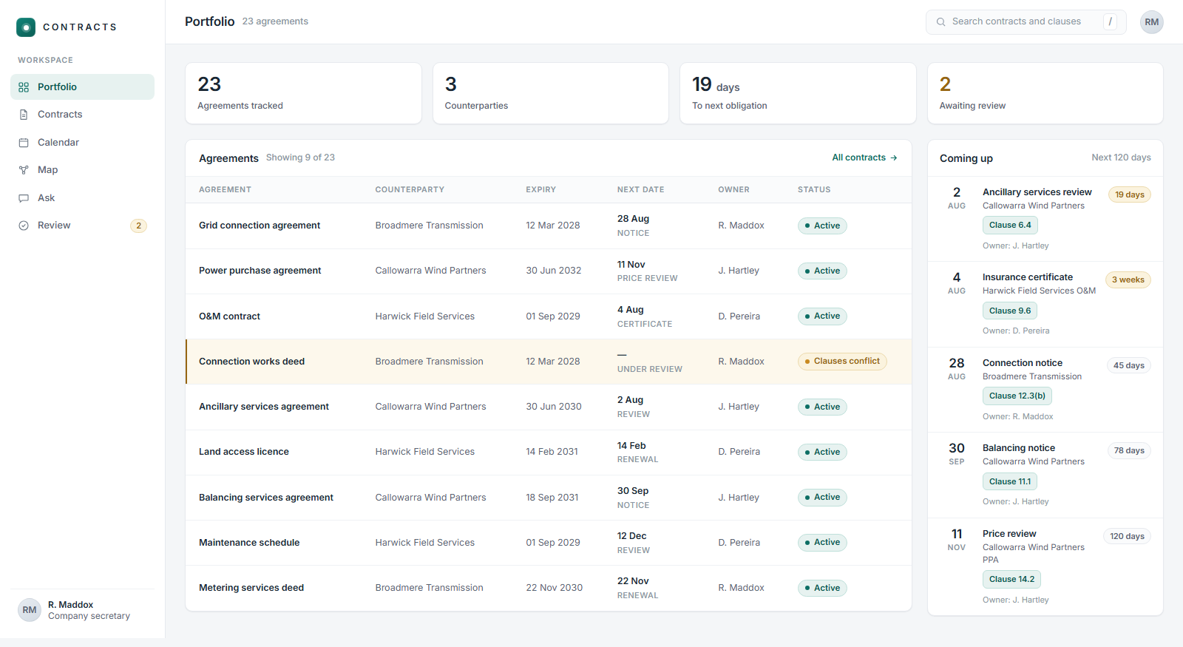Image resolution: width=1183 pixels, height=647 pixels.
Task: Click the Contracts app logo icon
Action: pyautogui.click(x=26, y=27)
